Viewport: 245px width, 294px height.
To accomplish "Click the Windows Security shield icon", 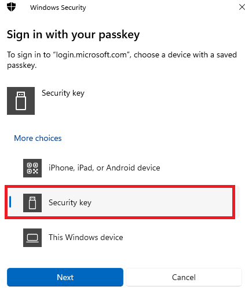I will (x=11, y=7).
